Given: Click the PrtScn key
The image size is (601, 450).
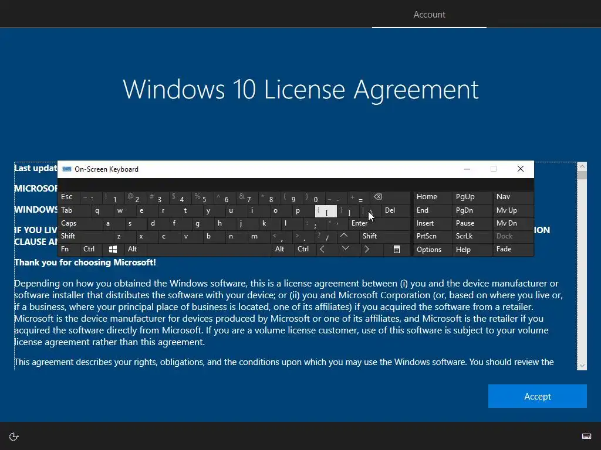Looking at the screenshot, I should pos(433,236).
